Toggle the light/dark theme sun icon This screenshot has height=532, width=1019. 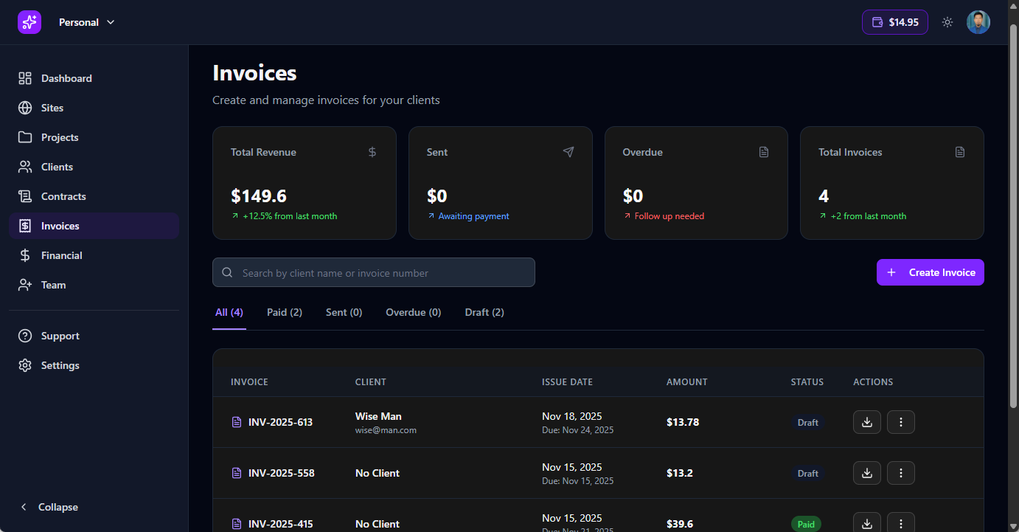coord(947,22)
